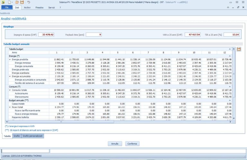Select the Eteroconsumo row label

pos(22,97)
